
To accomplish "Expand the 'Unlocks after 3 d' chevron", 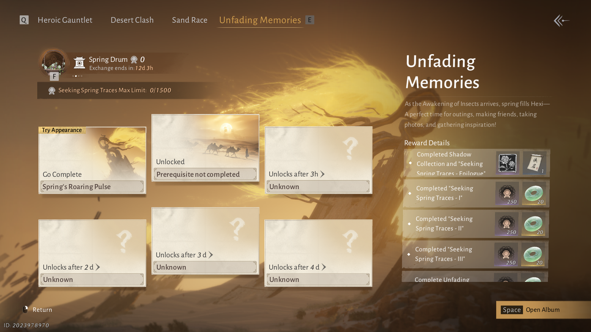I will point(211,255).
